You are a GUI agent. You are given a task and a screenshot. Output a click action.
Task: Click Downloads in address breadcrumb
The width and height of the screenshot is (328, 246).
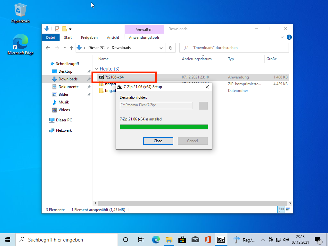pos(121,48)
